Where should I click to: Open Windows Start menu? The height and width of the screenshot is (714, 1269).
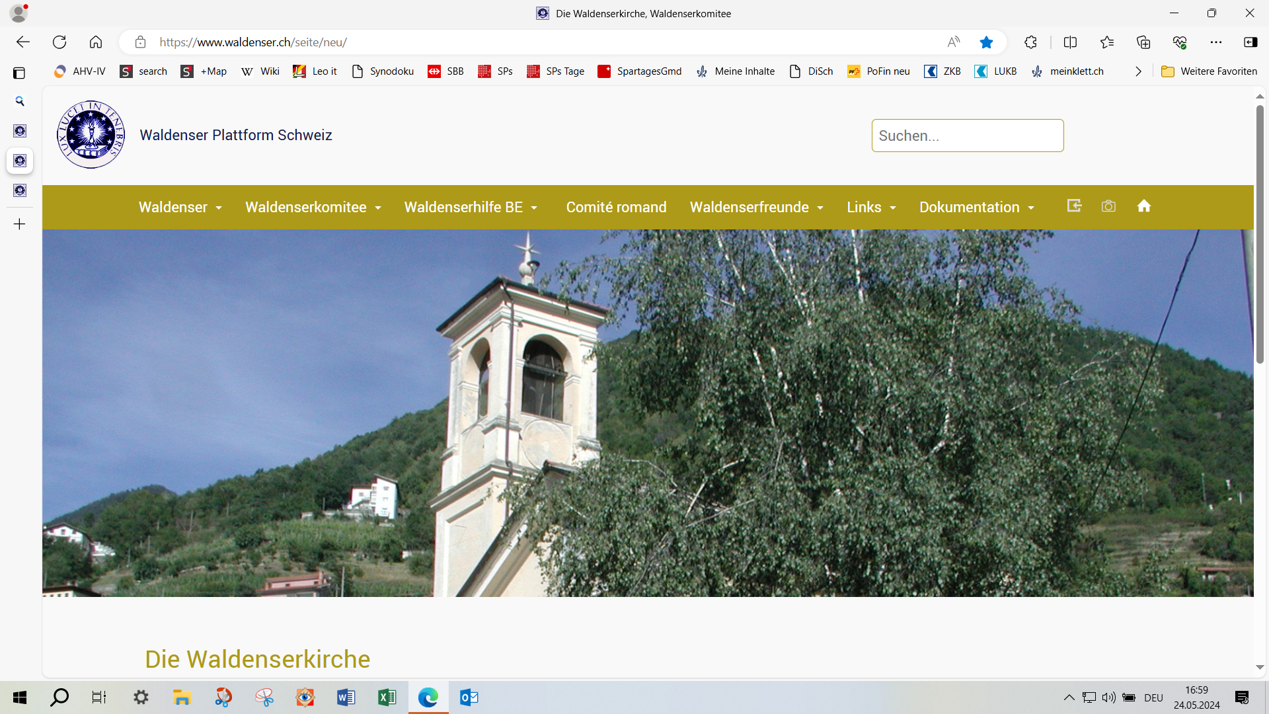(x=20, y=697)
